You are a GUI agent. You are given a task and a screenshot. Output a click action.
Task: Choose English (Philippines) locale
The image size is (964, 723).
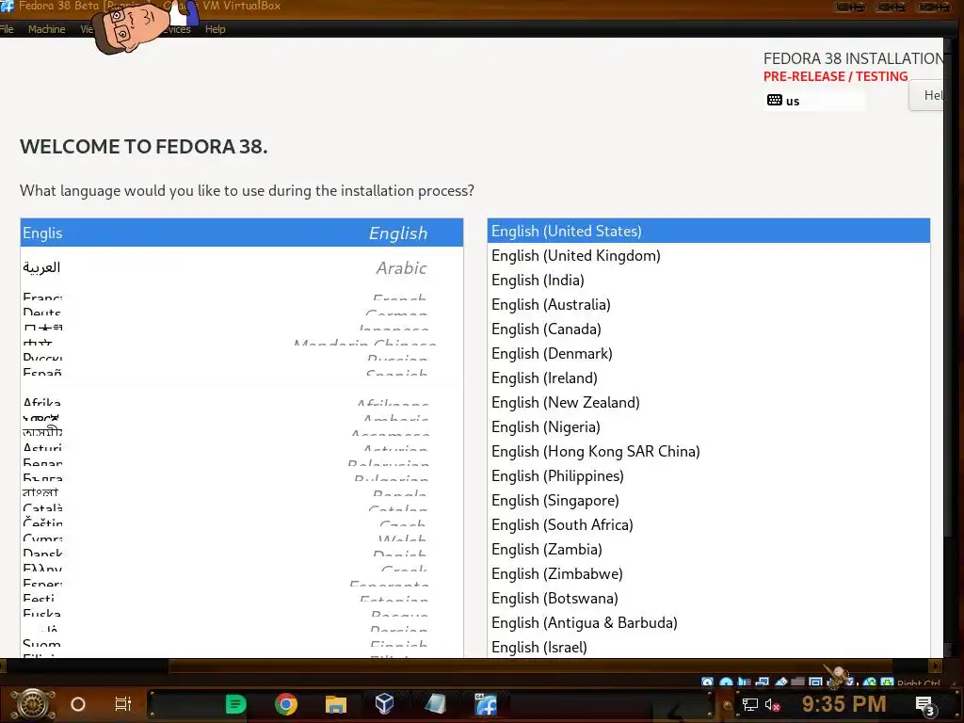[708, 475]
